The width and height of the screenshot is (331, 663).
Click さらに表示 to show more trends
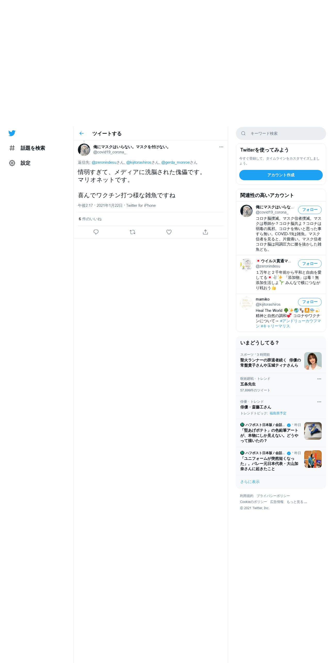pyautogui.click(x=250, y=482)
